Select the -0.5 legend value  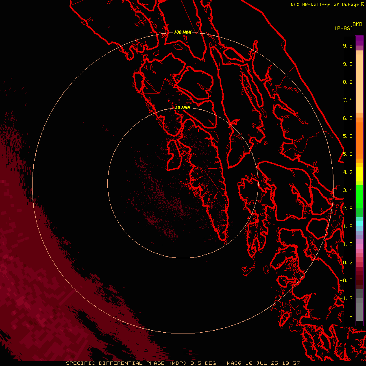[346, 281]
